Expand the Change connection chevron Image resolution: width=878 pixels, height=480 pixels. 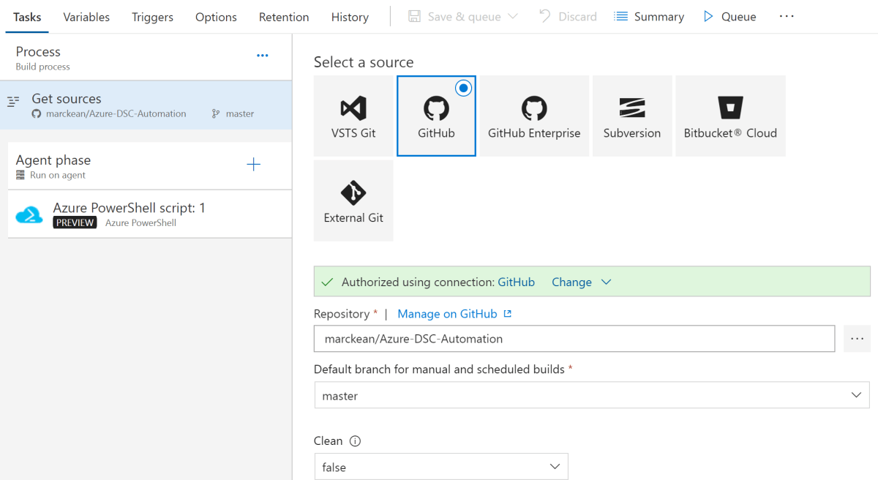tap(606, 282)
